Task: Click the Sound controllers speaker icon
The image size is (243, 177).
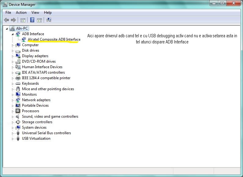Action: coord(18,116)
